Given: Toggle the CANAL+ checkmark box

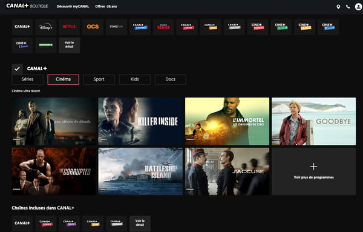Looking at the screenshot, I should [x=18, y=69].
